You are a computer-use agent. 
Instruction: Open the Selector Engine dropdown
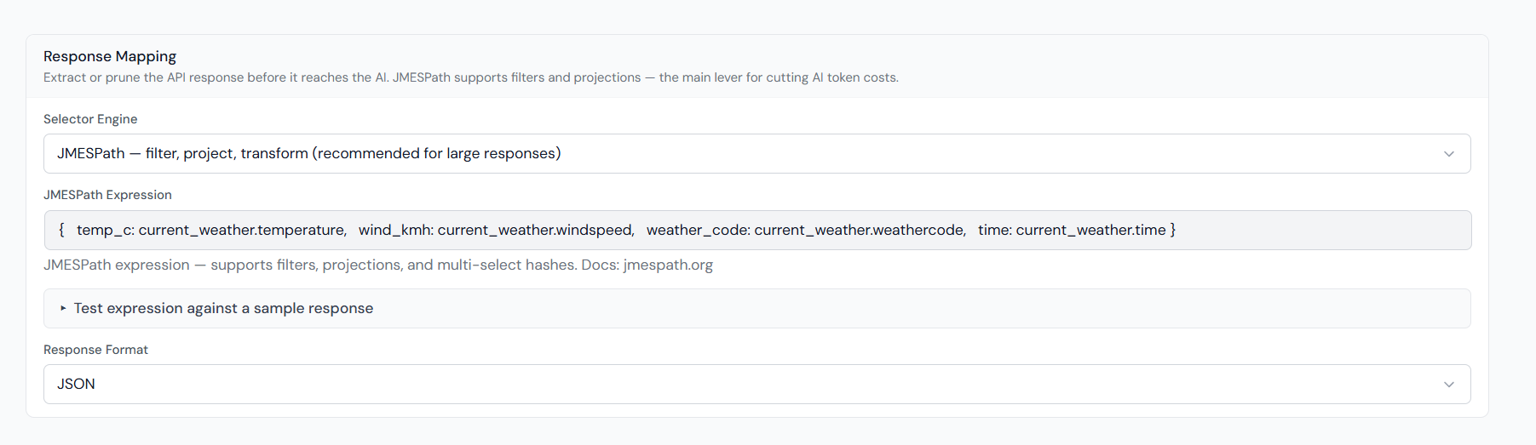pos(756,153)
